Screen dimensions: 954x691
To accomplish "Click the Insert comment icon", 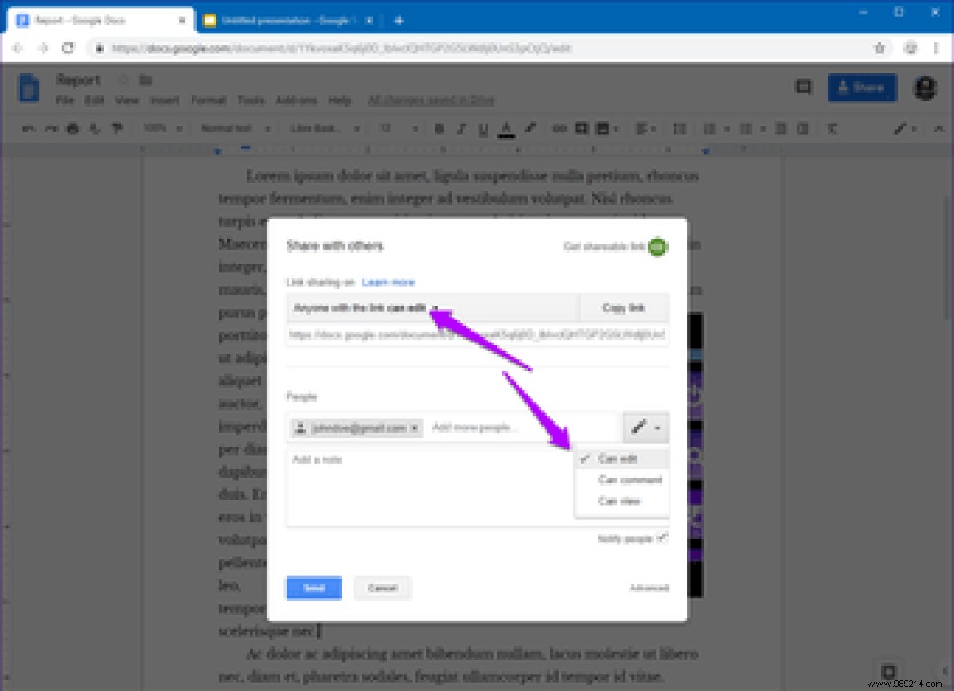I will [580, 128].
